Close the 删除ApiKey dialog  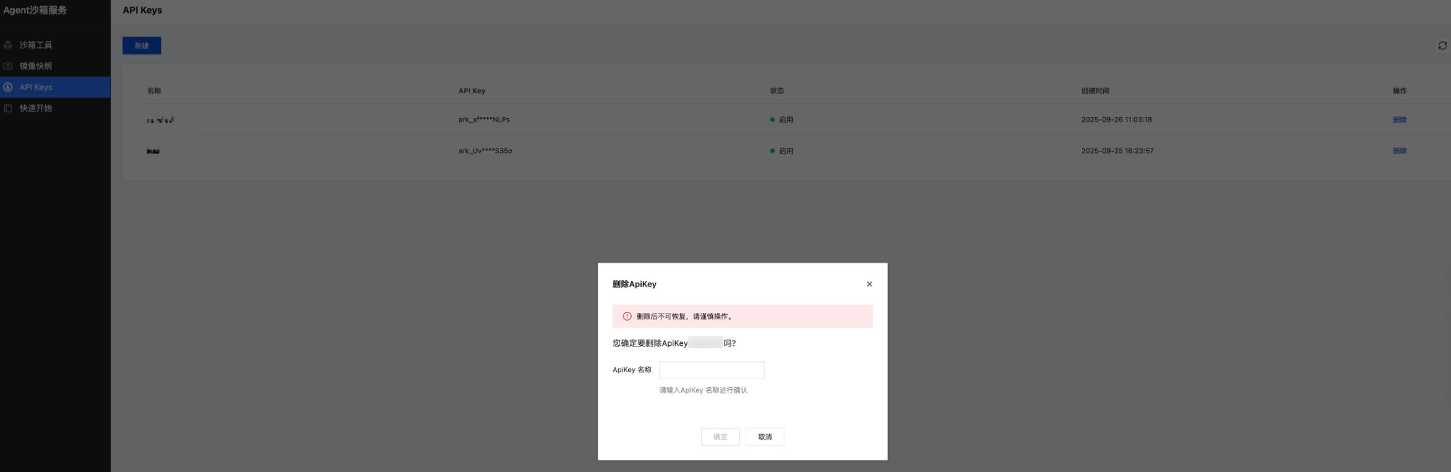point(869,284)
